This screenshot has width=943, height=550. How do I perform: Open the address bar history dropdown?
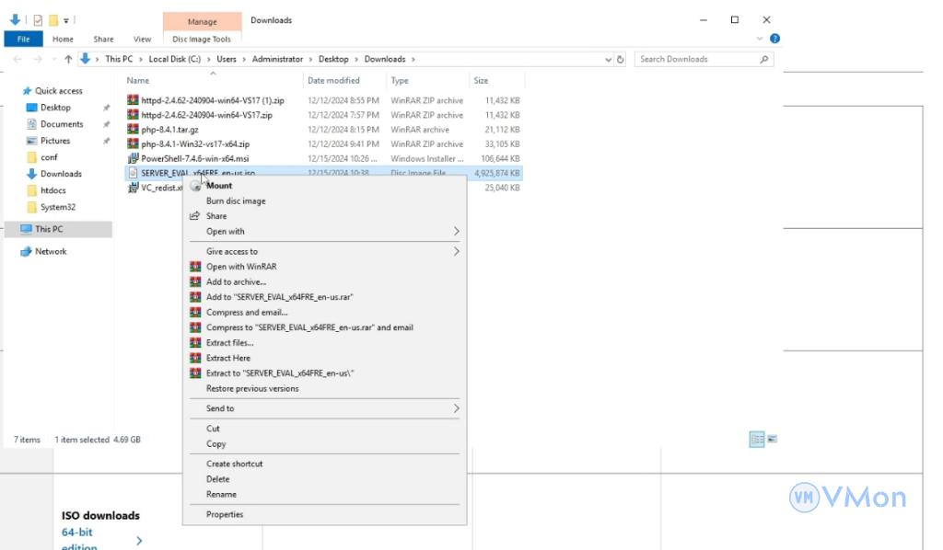tap(608, 60)
